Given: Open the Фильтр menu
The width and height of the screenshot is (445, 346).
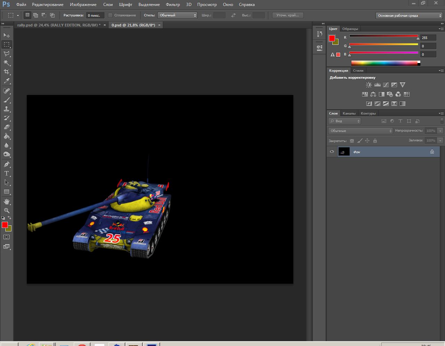Looking at the screenshot, I should click(x=173, y=5).
